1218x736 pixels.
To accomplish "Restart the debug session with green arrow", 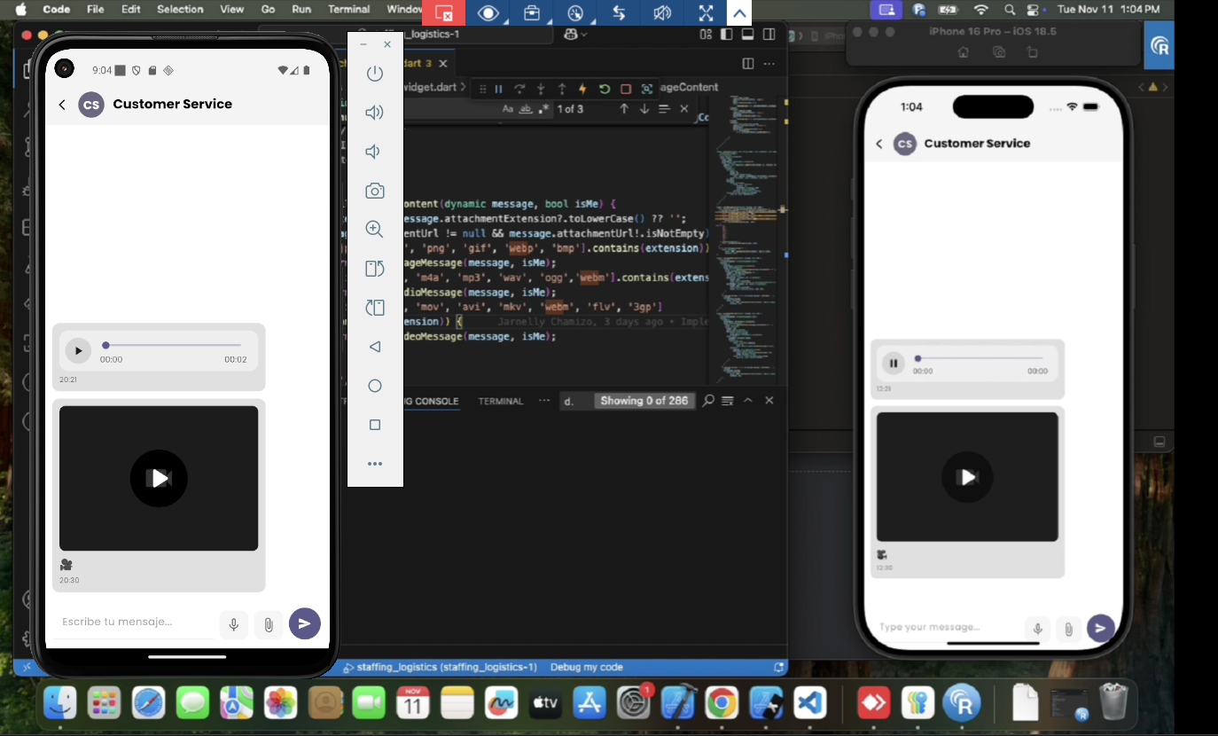I will tap(605, 89).
